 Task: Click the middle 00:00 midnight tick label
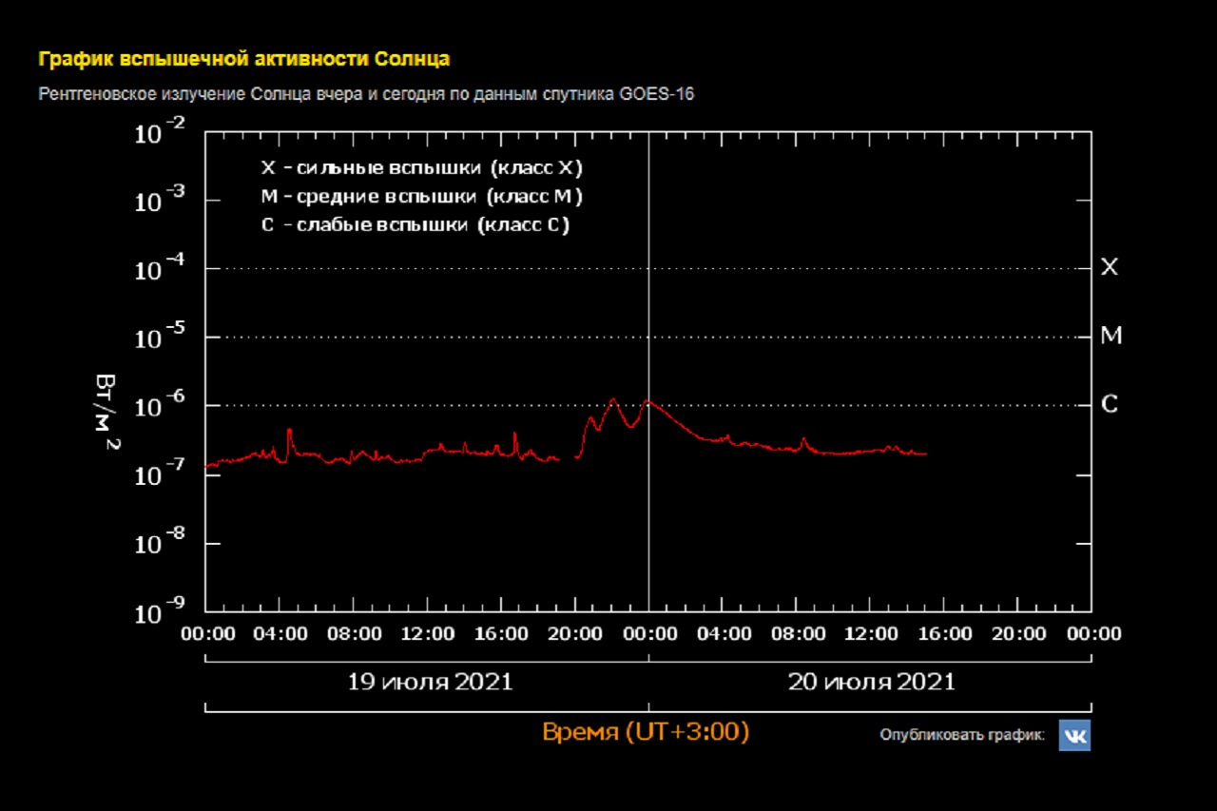click(x=648, y=633)
